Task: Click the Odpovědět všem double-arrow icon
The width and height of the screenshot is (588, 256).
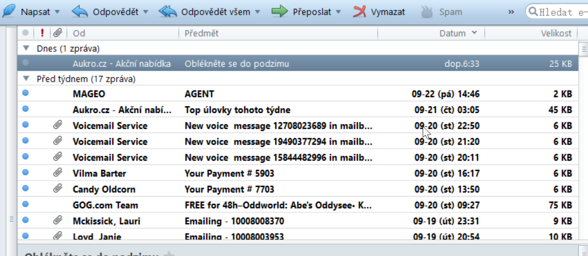Action: 168,12
